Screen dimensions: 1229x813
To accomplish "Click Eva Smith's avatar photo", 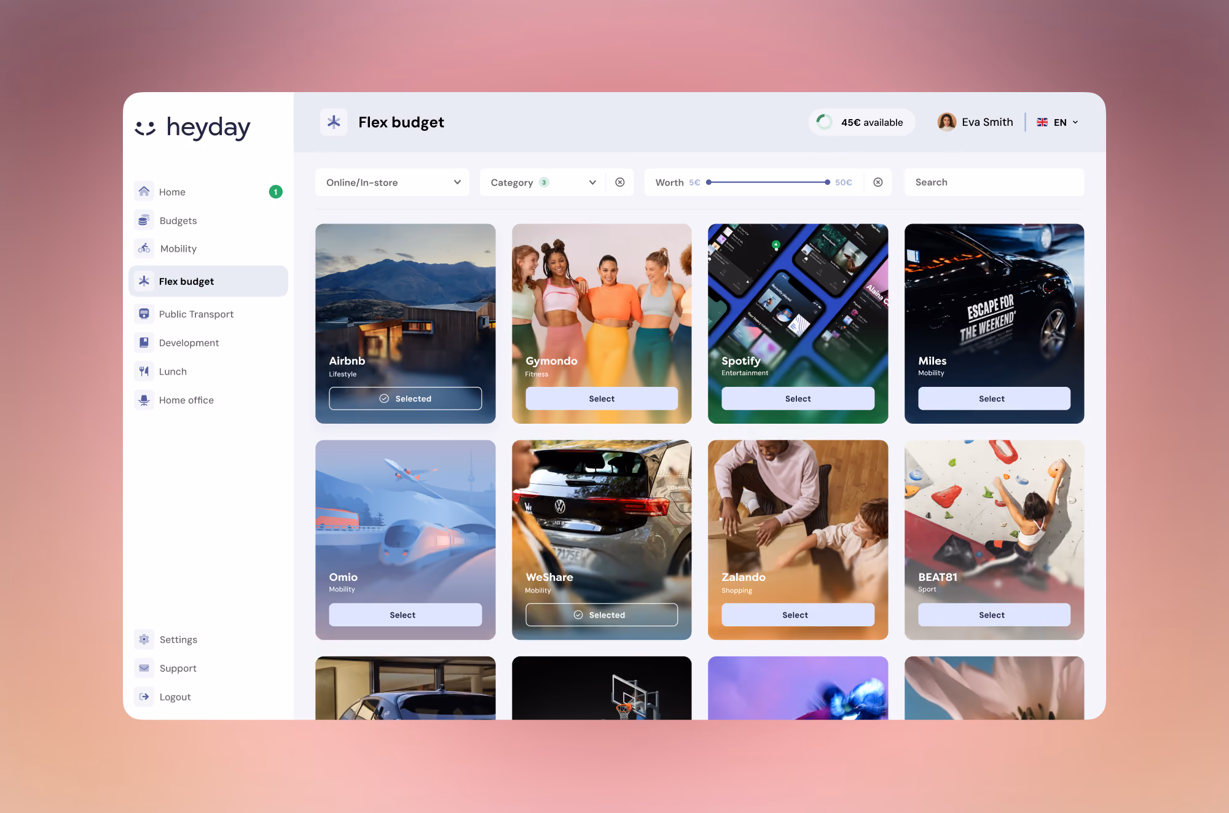I will tap(947, 122).
